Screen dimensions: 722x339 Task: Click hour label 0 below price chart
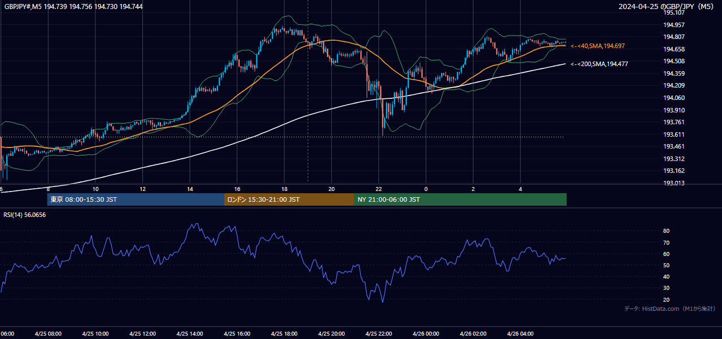[x=426, y=189]
